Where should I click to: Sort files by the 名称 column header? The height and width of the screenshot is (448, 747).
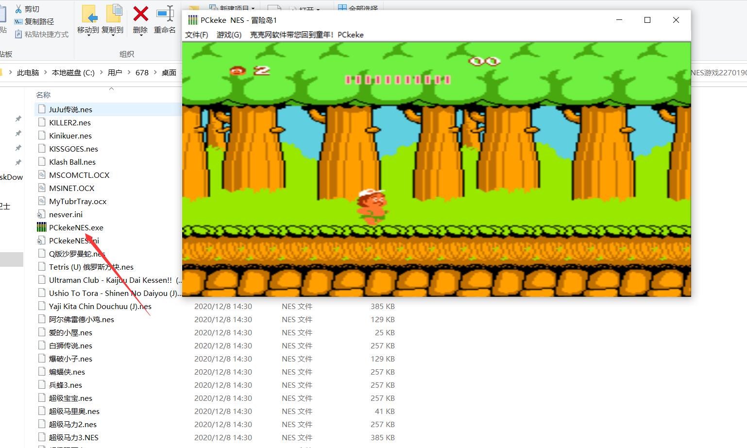(43, 95)
